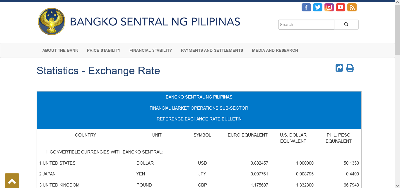400x188 pixels.
Task: Expand the Financial Stability menu
Action: 151,50
